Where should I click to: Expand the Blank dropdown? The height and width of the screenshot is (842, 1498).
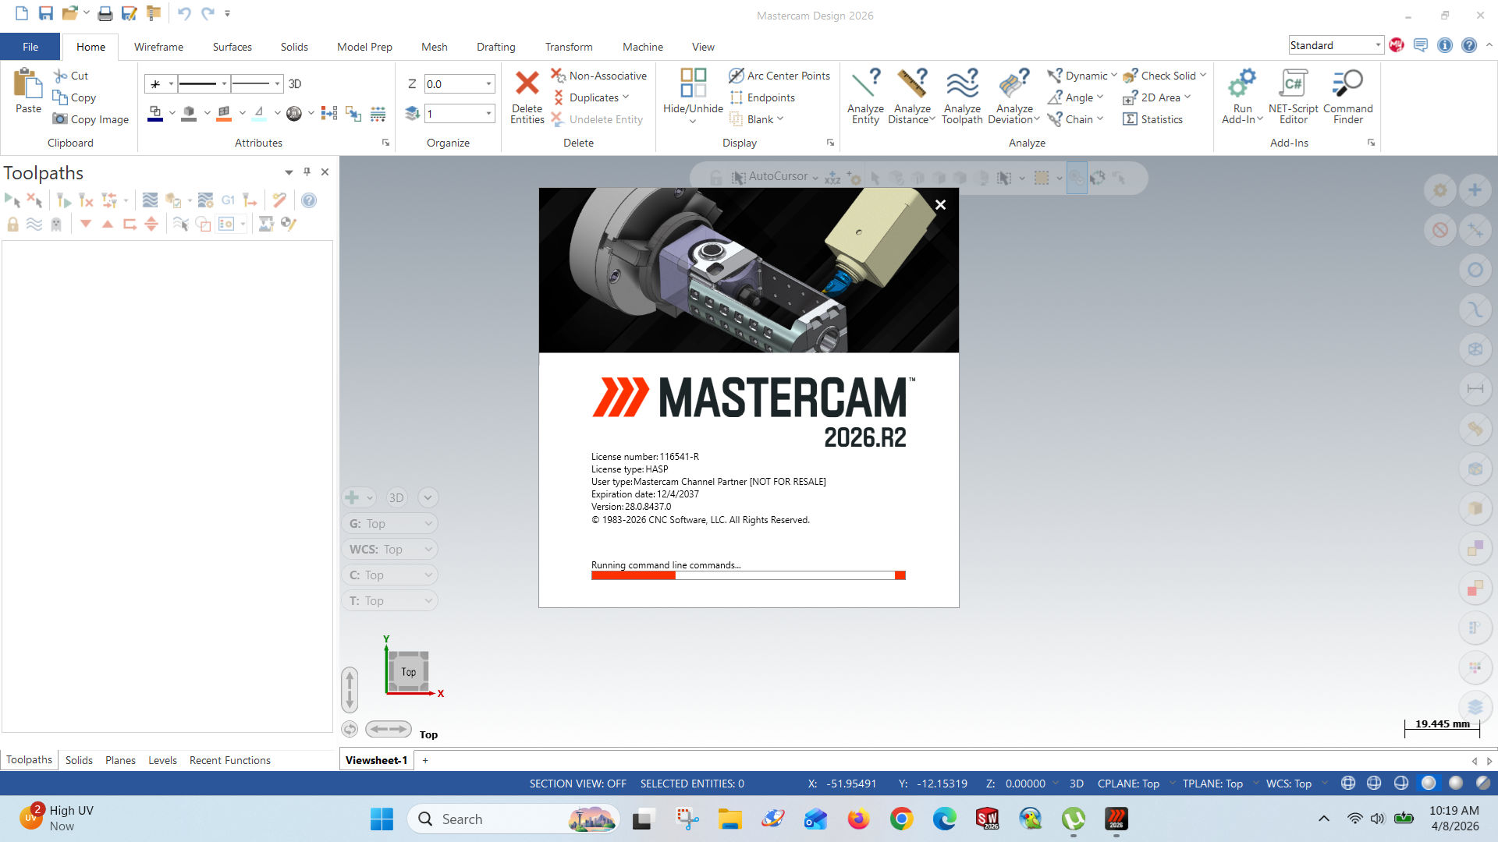tap(780, 119)
